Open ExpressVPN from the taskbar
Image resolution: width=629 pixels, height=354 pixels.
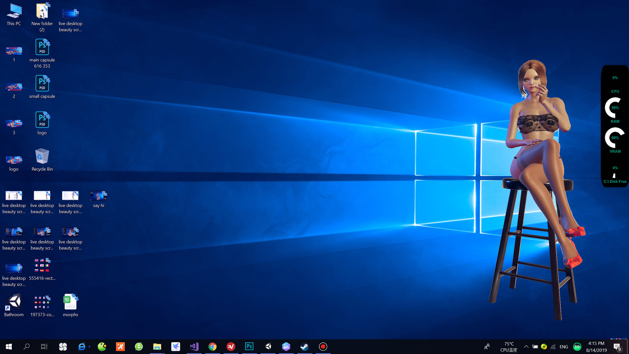pos(231,346)
